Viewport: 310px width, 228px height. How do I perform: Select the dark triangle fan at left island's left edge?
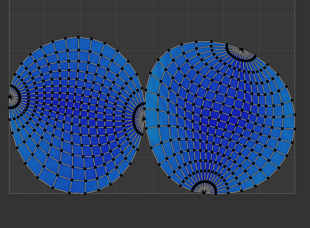coord(14,97)
